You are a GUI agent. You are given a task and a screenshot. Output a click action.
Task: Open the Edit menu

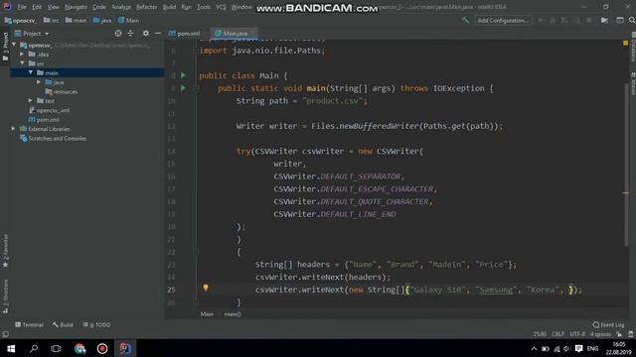[x=37, y=7]
